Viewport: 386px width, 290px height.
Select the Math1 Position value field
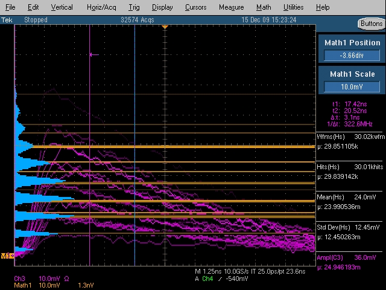(352, 55)
